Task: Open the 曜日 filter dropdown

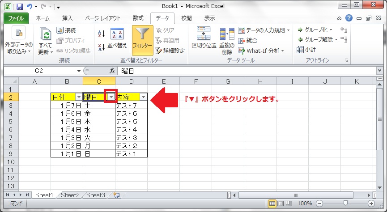Action: (x=111, y=97)
